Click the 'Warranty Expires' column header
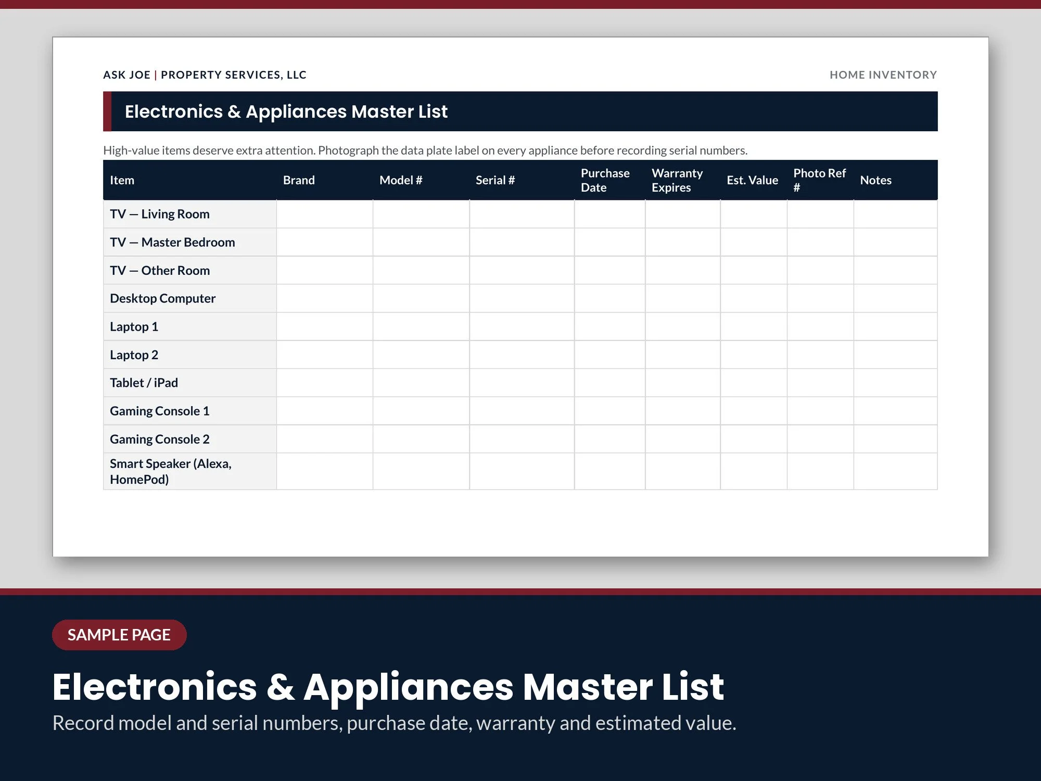This screenshot has width=1041, height=781. [683, 180]
